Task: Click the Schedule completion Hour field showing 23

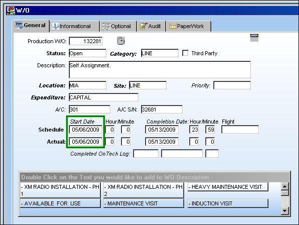Action: [194, 130]
